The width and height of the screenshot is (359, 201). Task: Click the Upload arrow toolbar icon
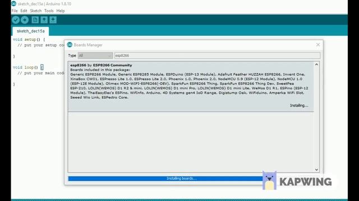(25, 20)
